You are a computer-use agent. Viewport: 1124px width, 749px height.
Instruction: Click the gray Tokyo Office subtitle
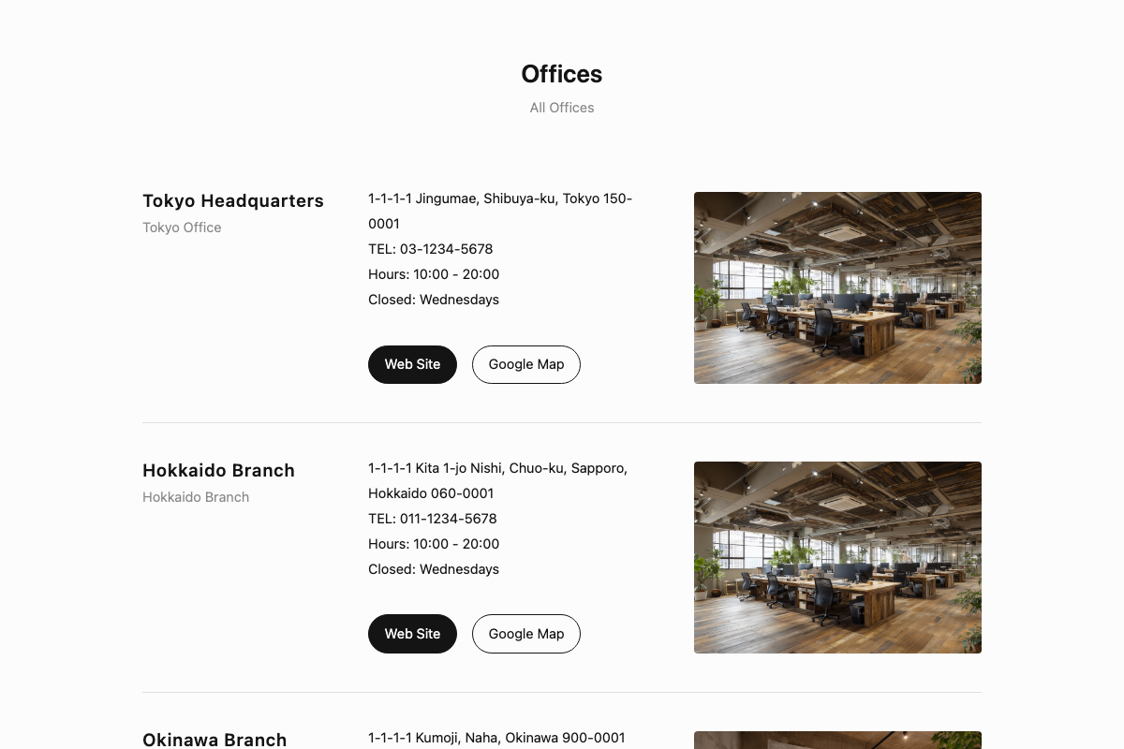(x=182, y=228)
